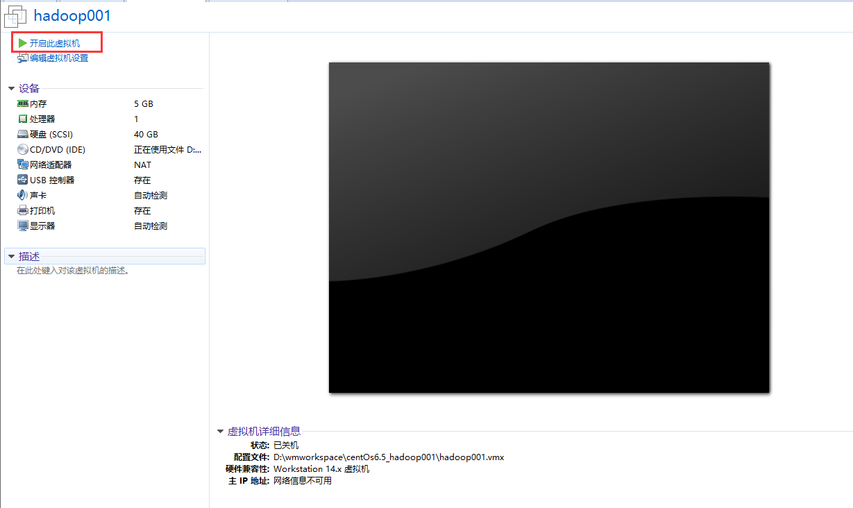Select the 声卡 device label

pyautogui.click(x=38, y=195)
